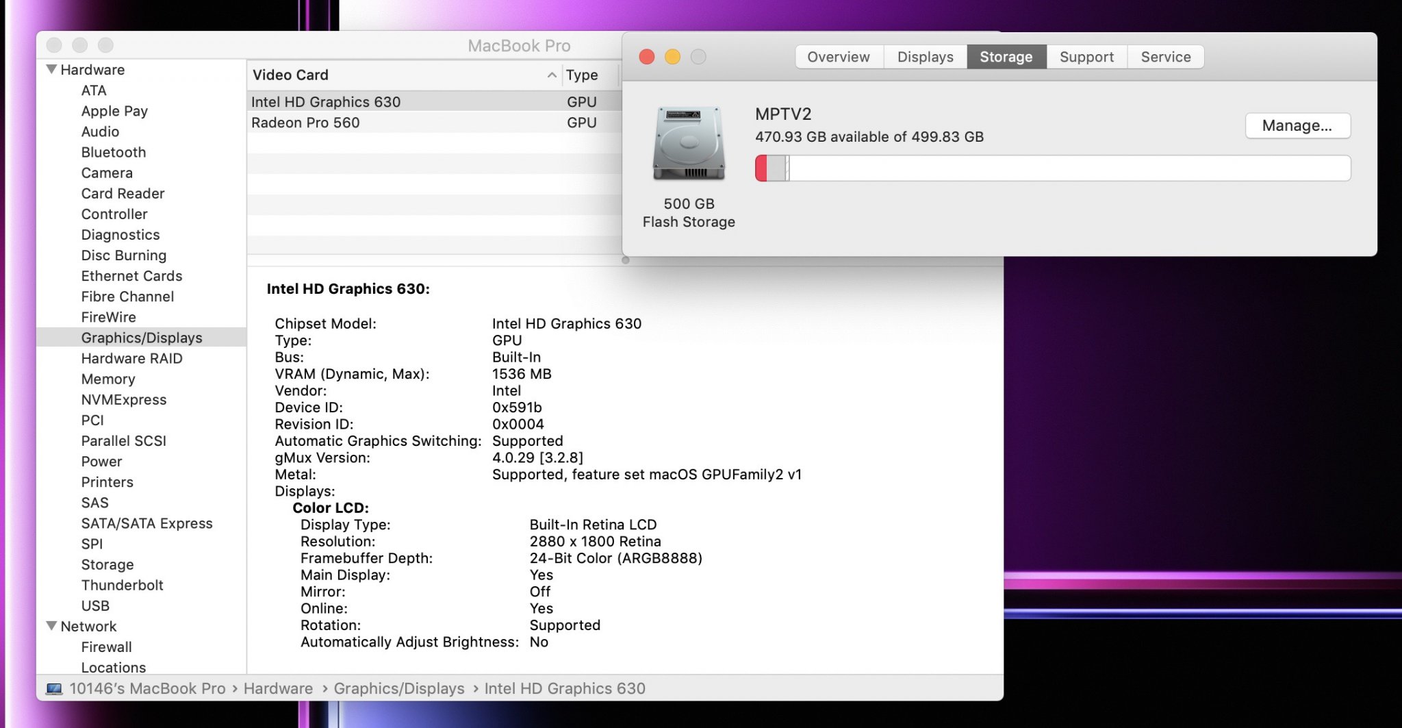Select Bluetooth in the sidebar
This screenshot has width=1402, height=728.
pyautogui.click(x=114, y=152)
